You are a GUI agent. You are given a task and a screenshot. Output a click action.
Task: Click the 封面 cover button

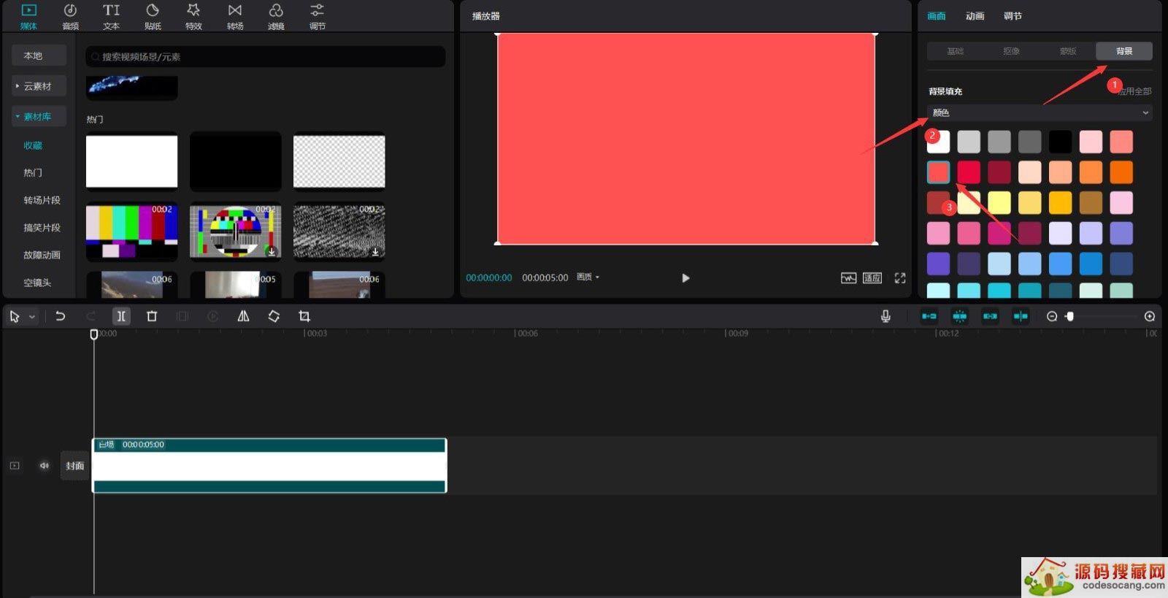[74, 466]
